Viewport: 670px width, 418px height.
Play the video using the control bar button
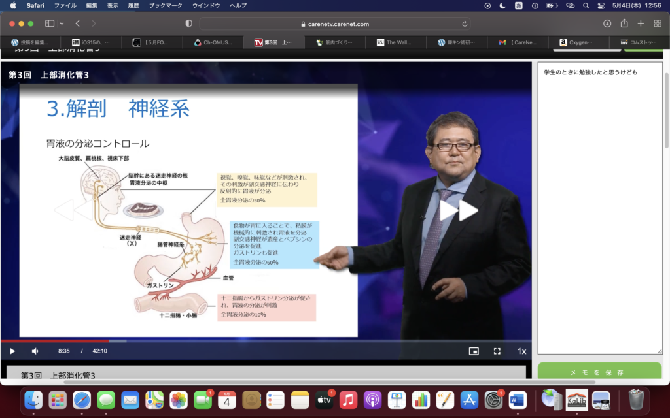(x=12, y=351)
